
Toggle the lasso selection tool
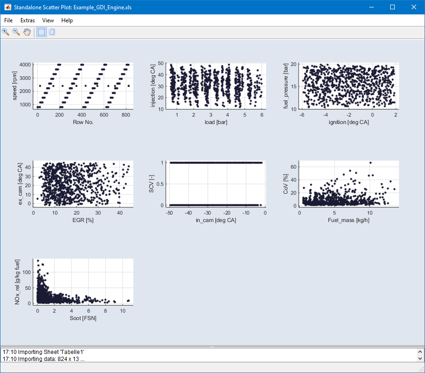52,32
